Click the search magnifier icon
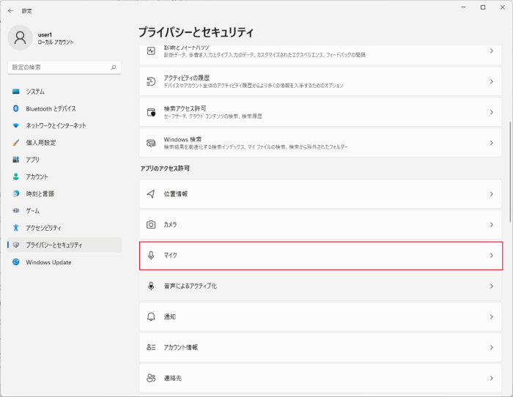513x397 pixels. coord(114,67)
